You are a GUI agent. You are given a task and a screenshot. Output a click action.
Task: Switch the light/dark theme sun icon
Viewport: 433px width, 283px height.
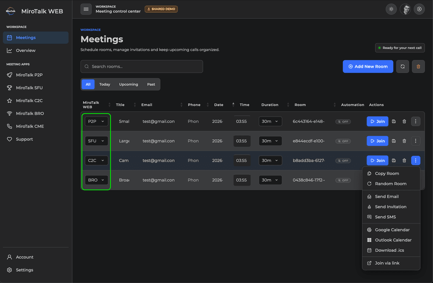coord(391,9)
